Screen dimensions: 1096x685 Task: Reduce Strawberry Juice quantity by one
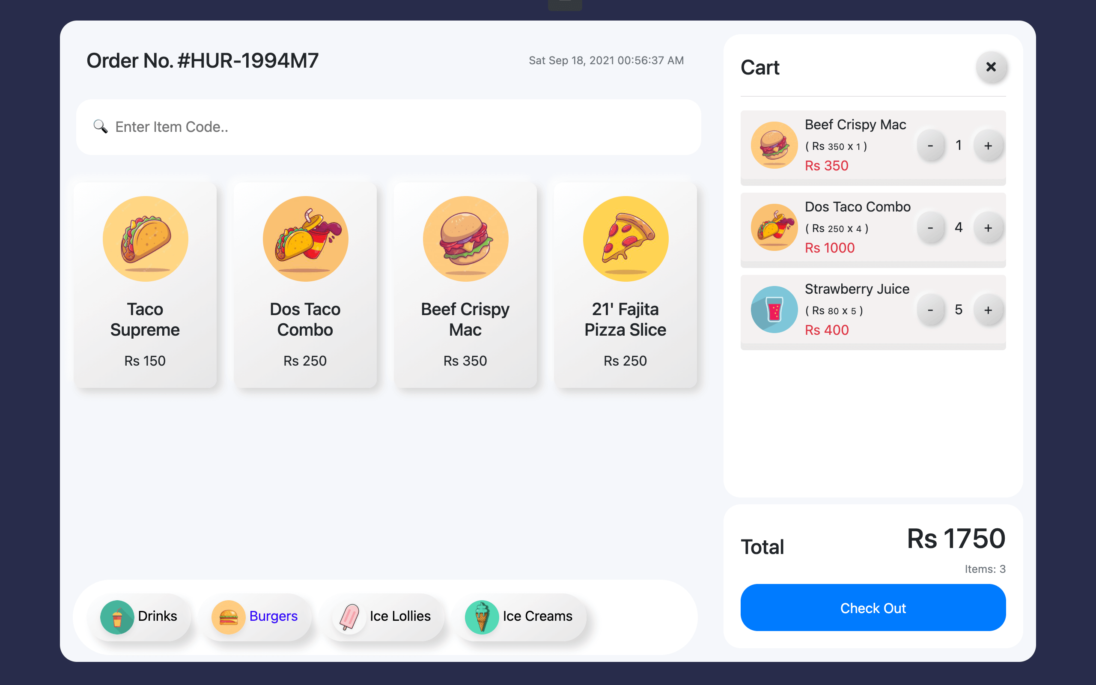coord(930,310)
